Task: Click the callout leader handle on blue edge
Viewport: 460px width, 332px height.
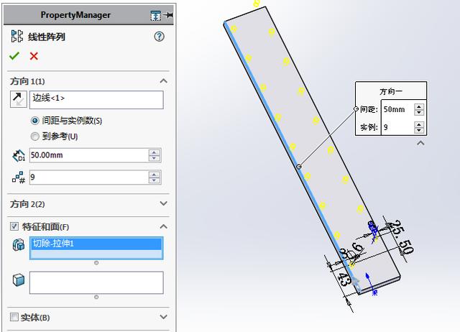Action: pos(299,167)
